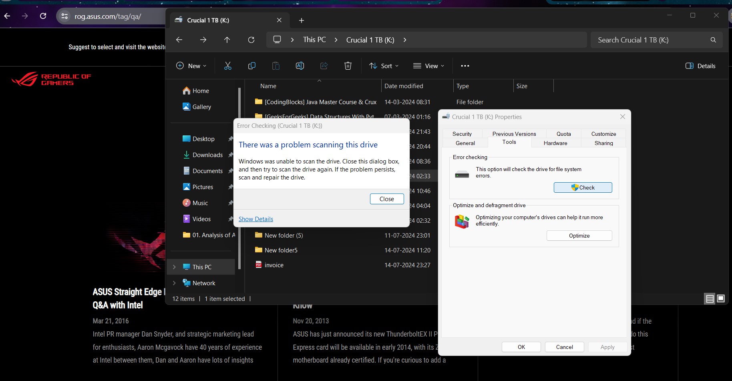The image size is (732, 381).
Task: Open the New dropdown menu
Action: point(191,66)
